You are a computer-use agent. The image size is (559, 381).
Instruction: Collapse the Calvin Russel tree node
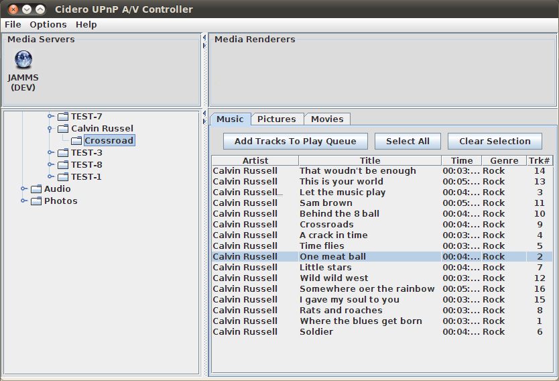coord(50,129)
